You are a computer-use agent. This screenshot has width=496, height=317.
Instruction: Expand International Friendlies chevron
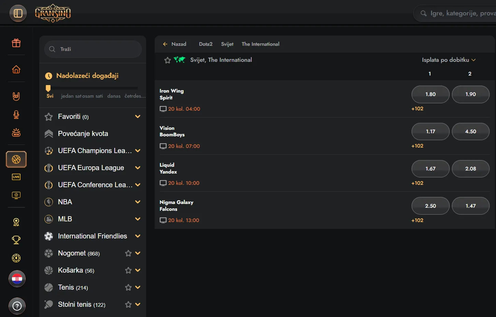point(138,236)
